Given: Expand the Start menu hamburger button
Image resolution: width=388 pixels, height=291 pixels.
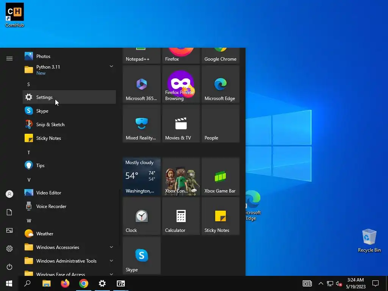Looking at the screenshot, I should [9, 58].
